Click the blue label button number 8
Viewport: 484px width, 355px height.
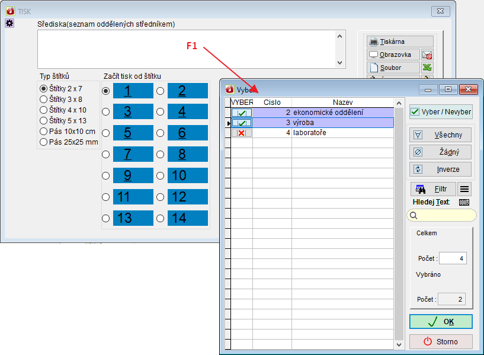tap(188, 154)
